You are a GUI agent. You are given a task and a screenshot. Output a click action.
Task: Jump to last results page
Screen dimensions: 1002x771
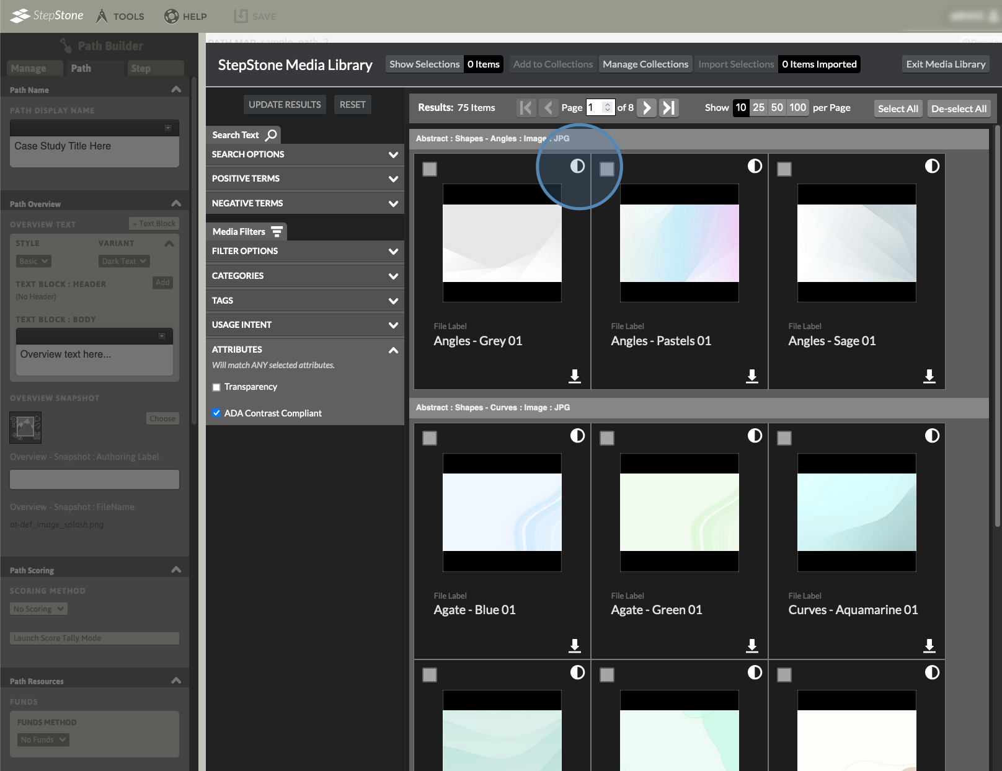pyautogui.click(x=668, y=108)
